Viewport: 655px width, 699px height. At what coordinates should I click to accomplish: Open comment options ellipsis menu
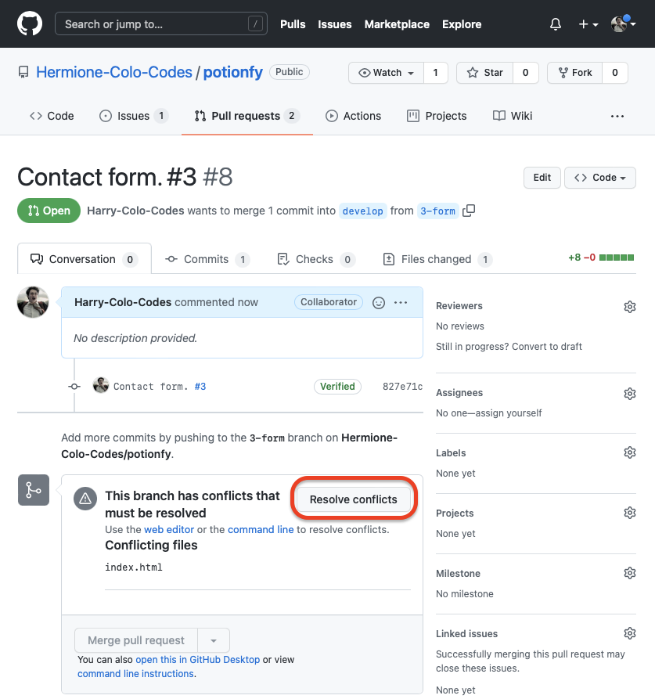pos(401,303)
